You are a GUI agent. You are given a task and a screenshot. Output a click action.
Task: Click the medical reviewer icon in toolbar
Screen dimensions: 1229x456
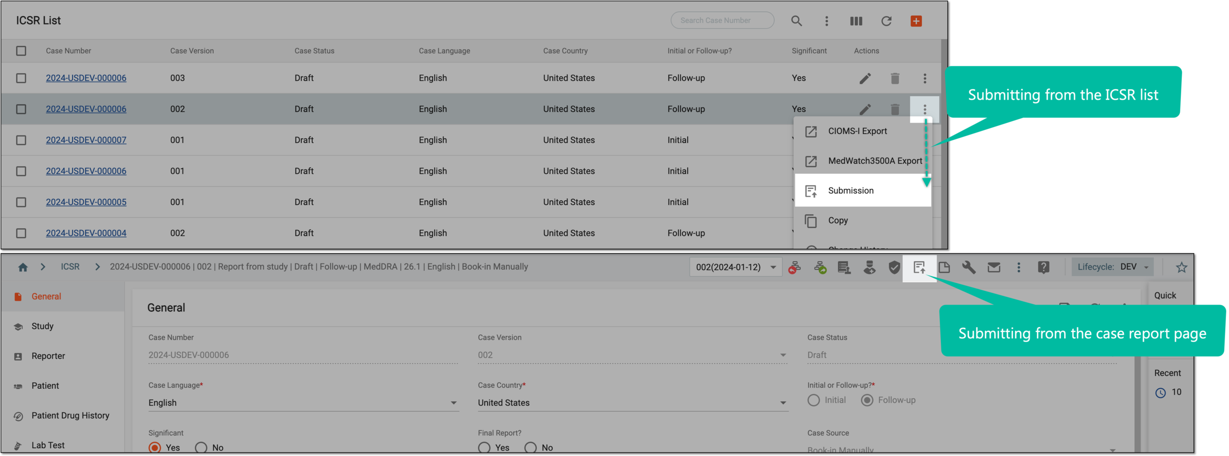[x=869, y=268]
